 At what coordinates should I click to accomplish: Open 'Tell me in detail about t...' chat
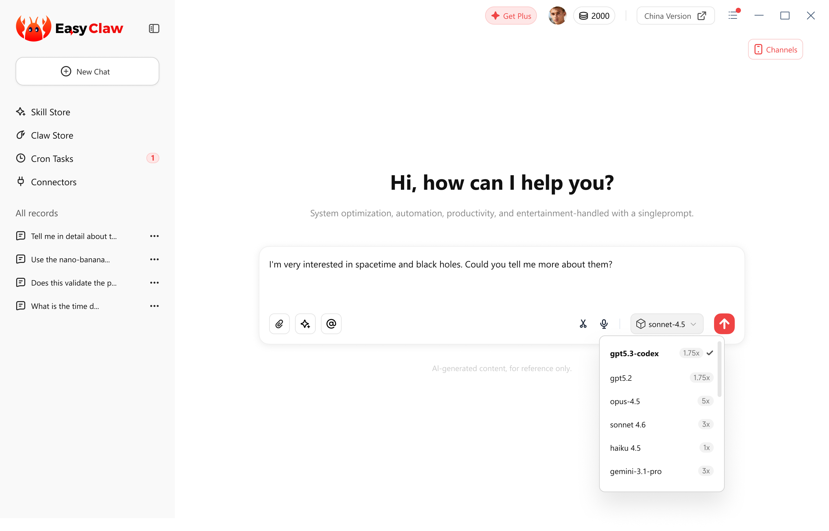pyautogui.click(x=74, y=236)
